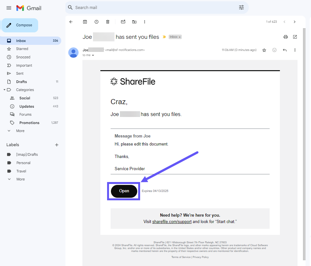Create a new label plus icon
Image resolution: width=311 pixels, height=266 pixels.
[57, 145]
